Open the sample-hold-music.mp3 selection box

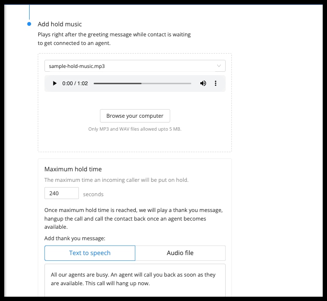click(135, 66)
